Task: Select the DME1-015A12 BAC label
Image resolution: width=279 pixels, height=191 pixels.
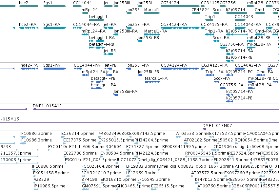Action: point(47,106)
